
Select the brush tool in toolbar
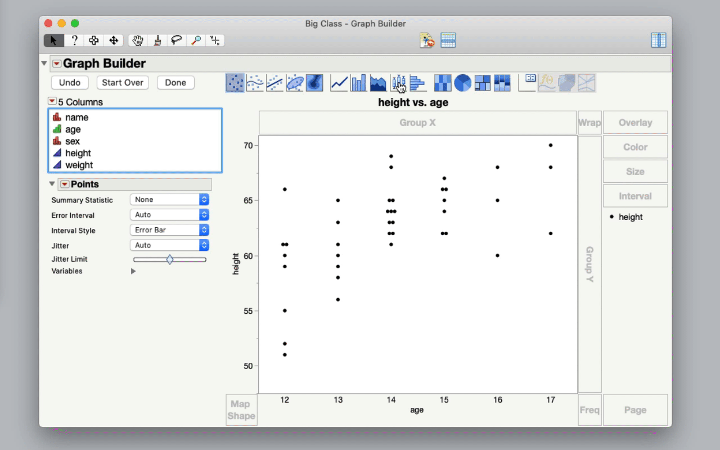(x=157, y=40)
